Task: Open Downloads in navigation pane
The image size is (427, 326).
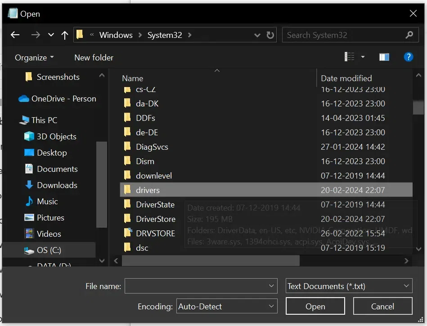Action: click(51, 185)
